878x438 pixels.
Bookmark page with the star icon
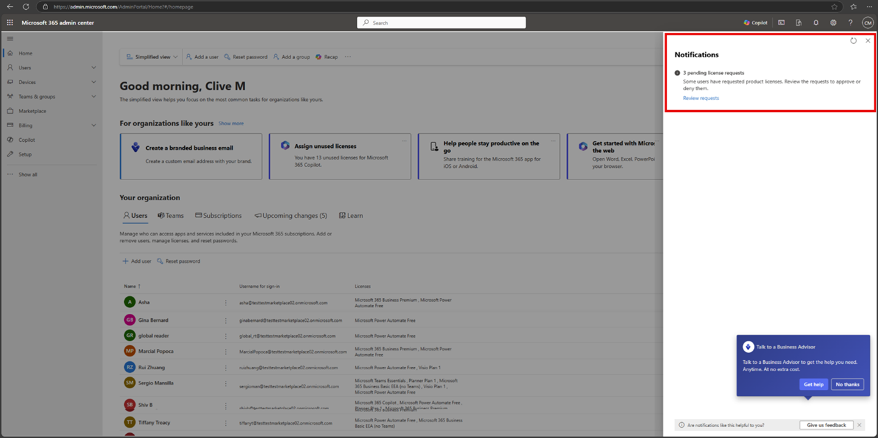click(834, 7)
